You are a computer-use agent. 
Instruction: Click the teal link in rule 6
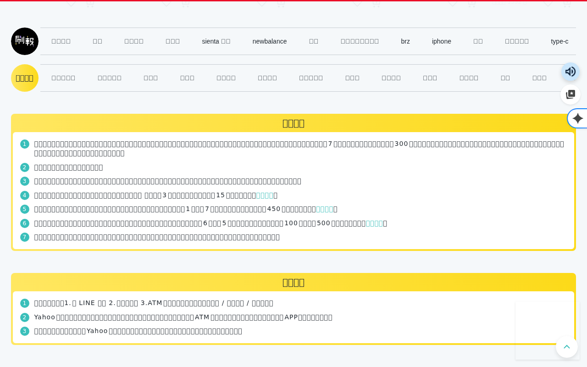[x=374, y=223]
